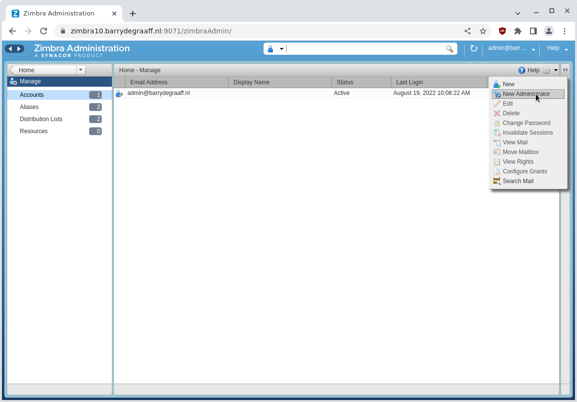Open Aliases in the sidebar
This screenshot has height=402, width=577.
[60, 107]
